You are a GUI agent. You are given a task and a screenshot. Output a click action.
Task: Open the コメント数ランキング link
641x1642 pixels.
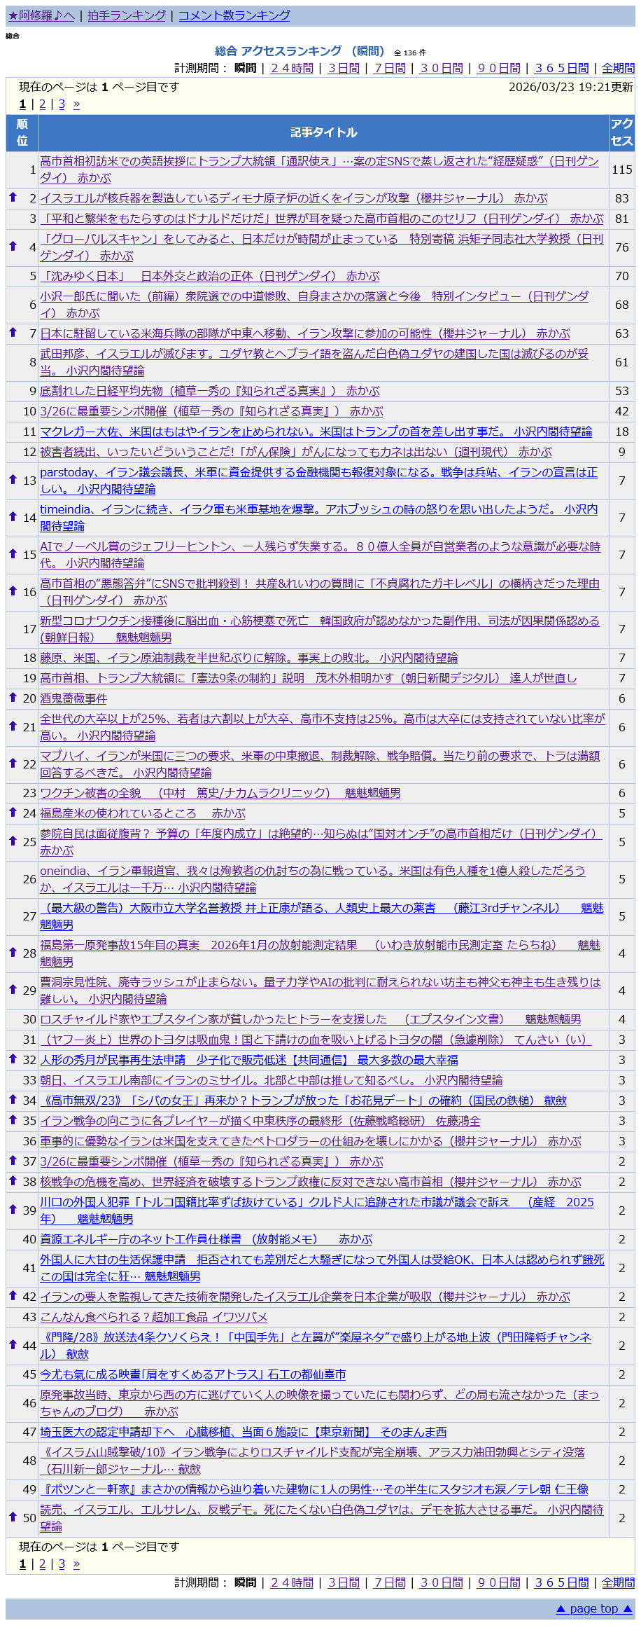click(234, 15)
